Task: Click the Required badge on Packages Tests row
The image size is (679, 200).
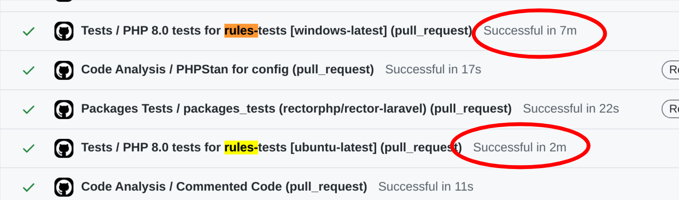Action: pyautogui.click(x=670, y=109)
